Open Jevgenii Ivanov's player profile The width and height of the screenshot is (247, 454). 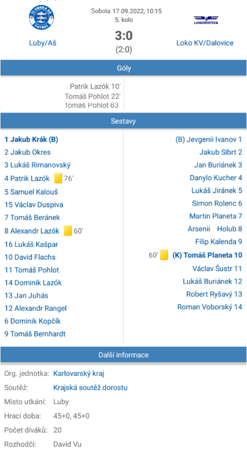[x=208, y=140]
